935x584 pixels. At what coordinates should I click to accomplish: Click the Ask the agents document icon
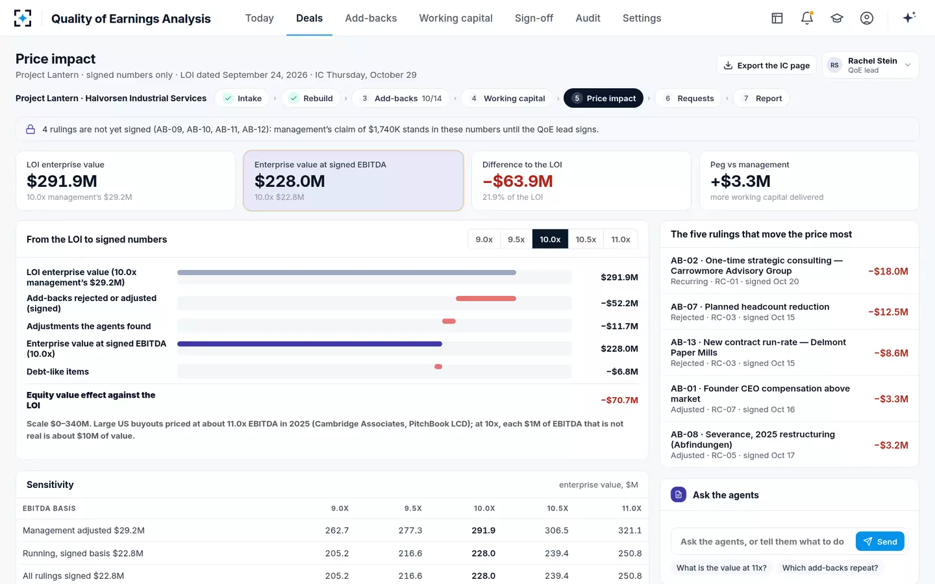[x=679, y=494]
